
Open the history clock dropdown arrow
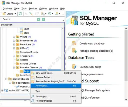point(53,14)
